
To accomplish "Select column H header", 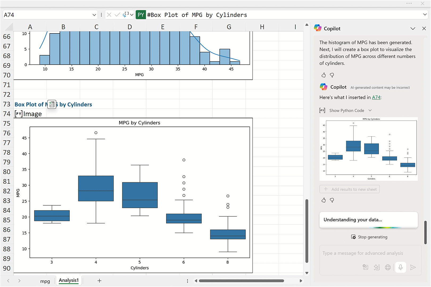I will pos(262,27).
